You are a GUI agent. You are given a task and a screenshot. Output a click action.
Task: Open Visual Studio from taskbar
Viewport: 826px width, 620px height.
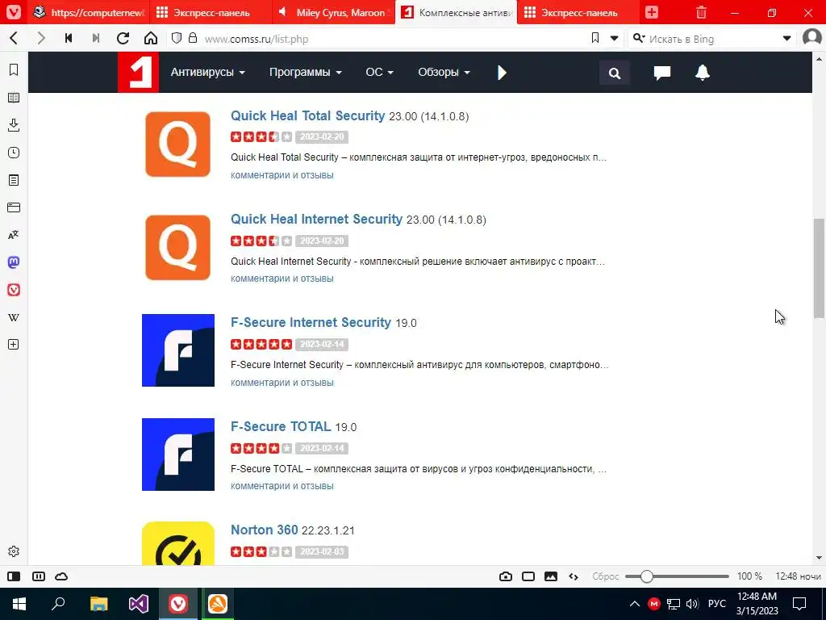pyautogui.click(x=139, y=604)
